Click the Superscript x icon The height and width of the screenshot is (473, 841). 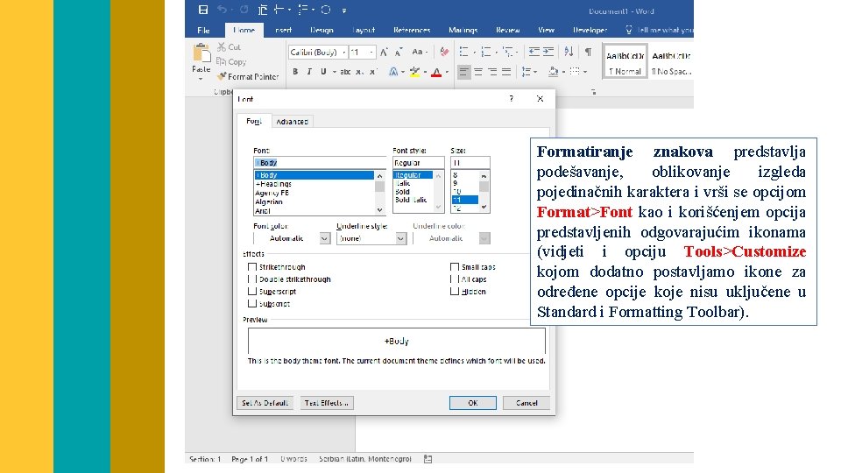(373, 71)
